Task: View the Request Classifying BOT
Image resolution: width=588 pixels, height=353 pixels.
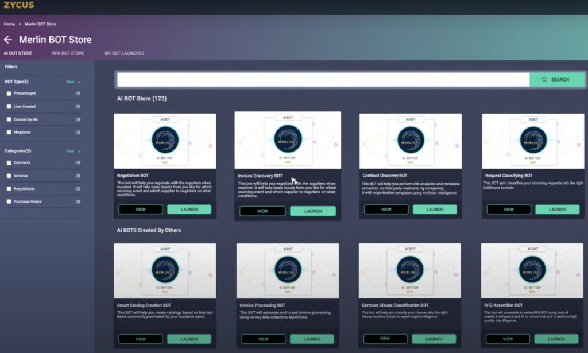Action: pyautogui.click(x=509, y=210)
